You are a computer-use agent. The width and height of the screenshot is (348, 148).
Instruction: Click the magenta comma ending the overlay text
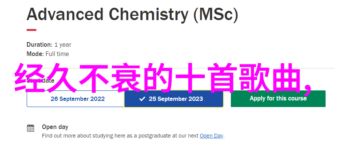(x=308, y=89)
